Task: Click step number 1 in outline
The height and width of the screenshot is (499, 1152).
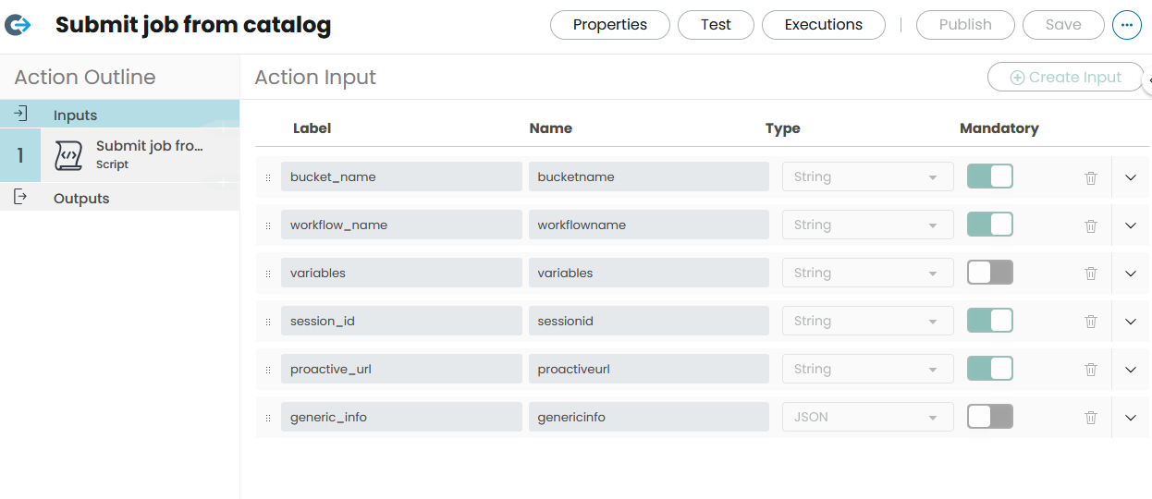Action: pos(20,155)
